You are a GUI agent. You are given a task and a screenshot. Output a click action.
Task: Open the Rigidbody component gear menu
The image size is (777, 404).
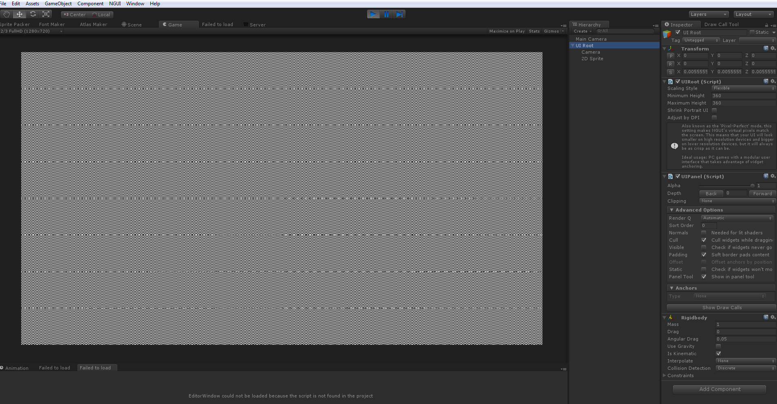(x=773, y=317)
